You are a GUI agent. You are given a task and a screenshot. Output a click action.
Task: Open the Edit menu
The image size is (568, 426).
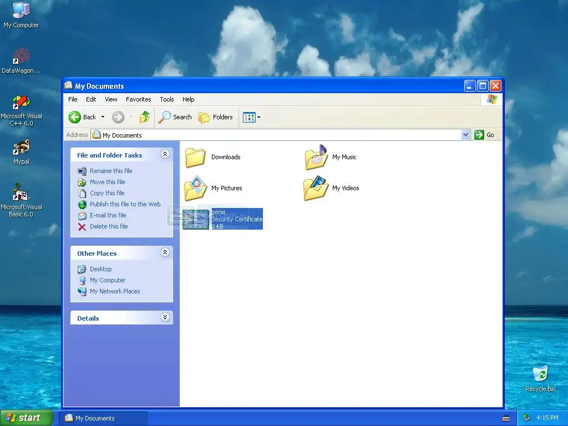[91, 99]
